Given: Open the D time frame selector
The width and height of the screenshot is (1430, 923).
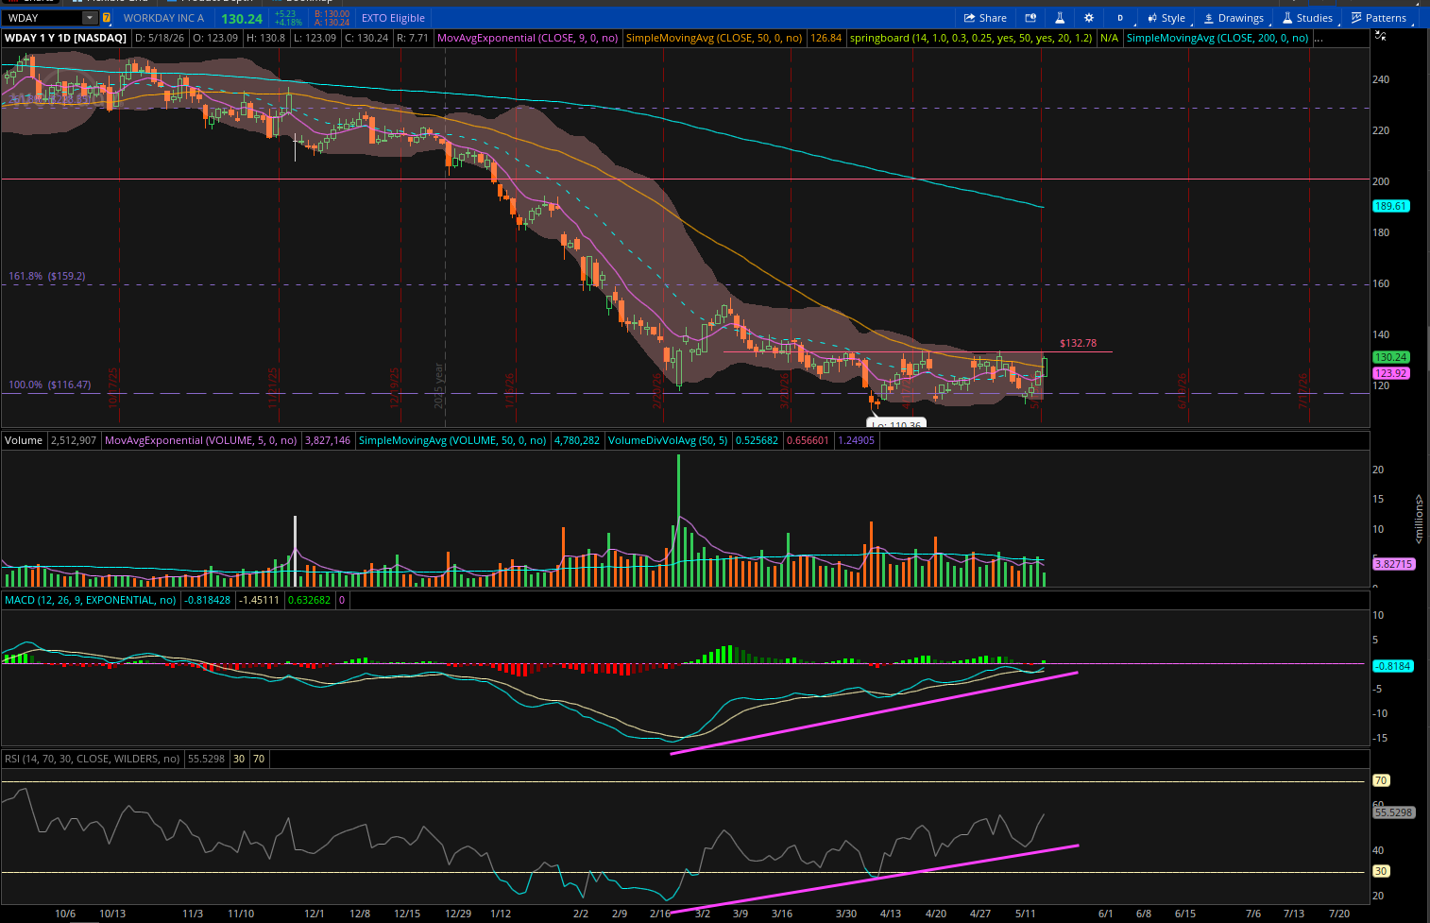Looking at the screenshot, I should point(1120,18).
